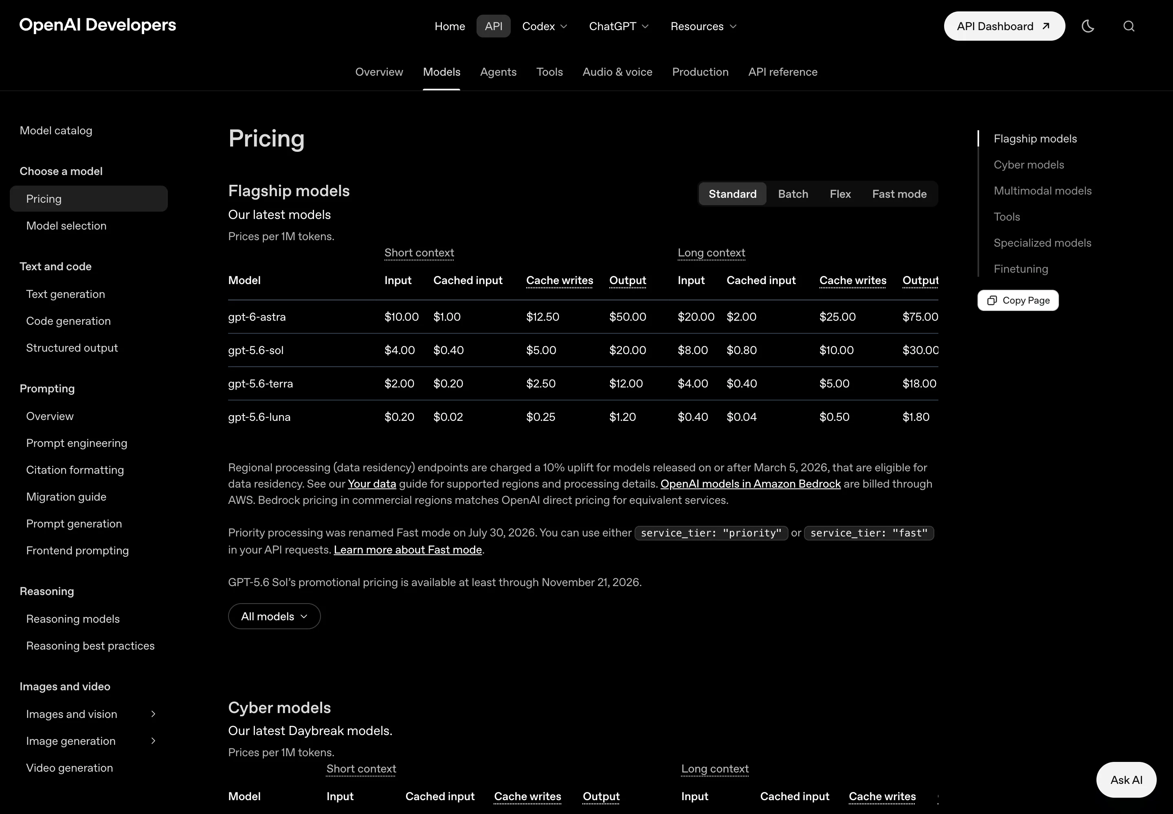Switch to Tools tab

point(549,72)
